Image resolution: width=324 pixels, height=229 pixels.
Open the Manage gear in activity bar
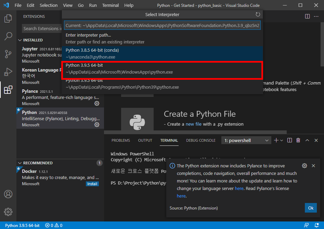[x=8, y=212]
